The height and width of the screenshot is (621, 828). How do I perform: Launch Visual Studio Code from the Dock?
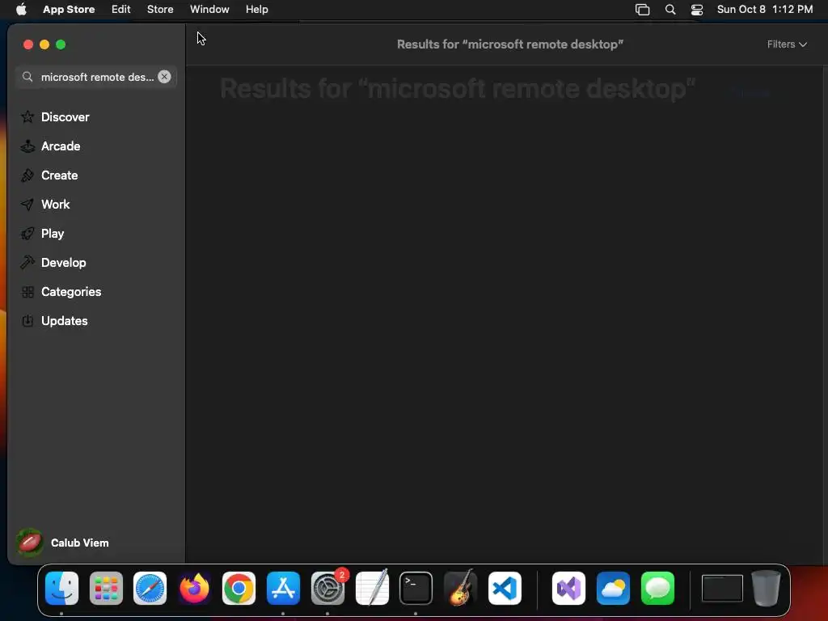(x=505, y=589)
